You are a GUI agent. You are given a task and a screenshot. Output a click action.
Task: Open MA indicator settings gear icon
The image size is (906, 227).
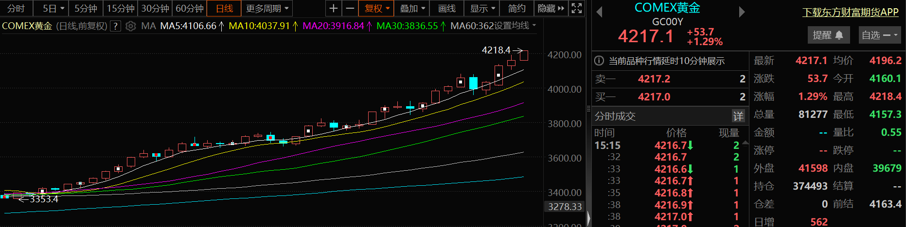pos(130,26)
